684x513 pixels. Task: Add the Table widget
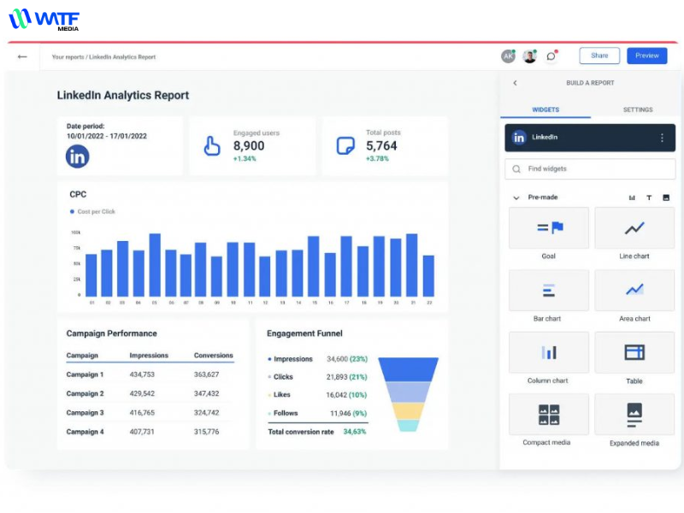pyautogui.click(x=634, y=352)
